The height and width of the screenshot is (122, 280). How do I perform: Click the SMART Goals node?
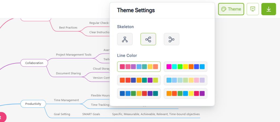[x=91, y=114]
